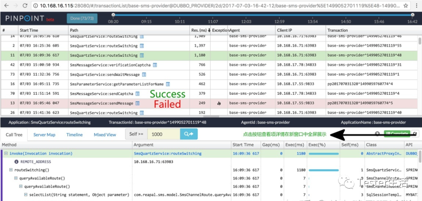The height and width of the screenshot is (201, 422).
Task: Open the browser three-dot menu
Action: [x=417, y=5]
